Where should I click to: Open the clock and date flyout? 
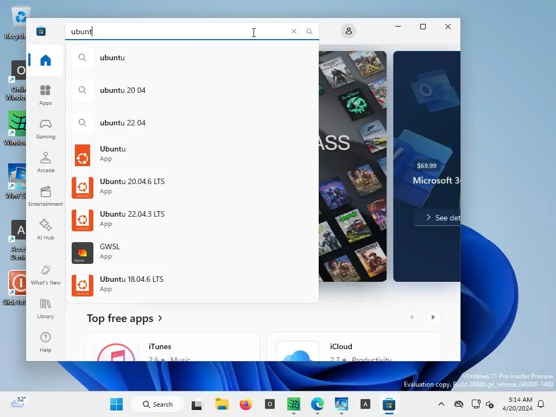coord(517,404)
